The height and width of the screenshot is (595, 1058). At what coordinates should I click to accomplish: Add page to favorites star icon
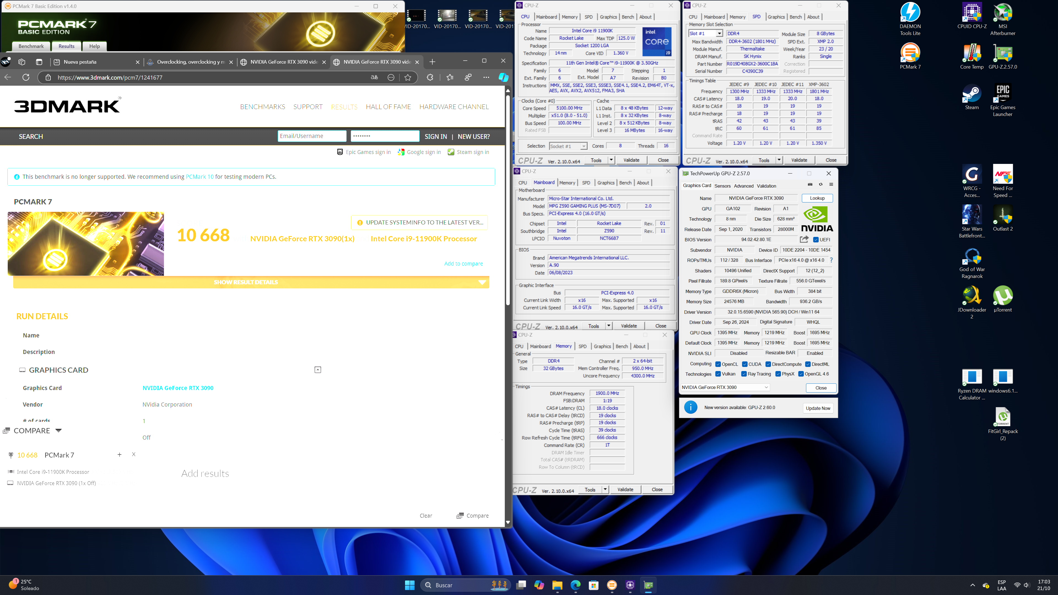pos(407,77)
